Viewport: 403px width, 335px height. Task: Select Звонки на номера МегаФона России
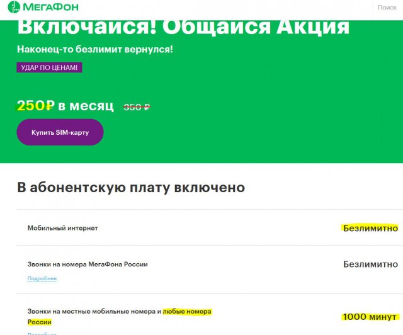pyautogui.click(x=88, y=264)
